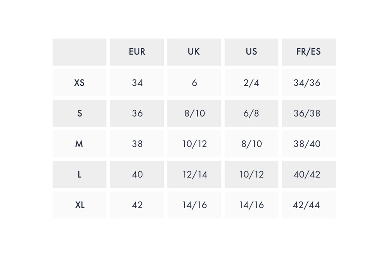Select the US 2/4 cell
The width and height of the screenshot is (388, 257).
[251, 83]
